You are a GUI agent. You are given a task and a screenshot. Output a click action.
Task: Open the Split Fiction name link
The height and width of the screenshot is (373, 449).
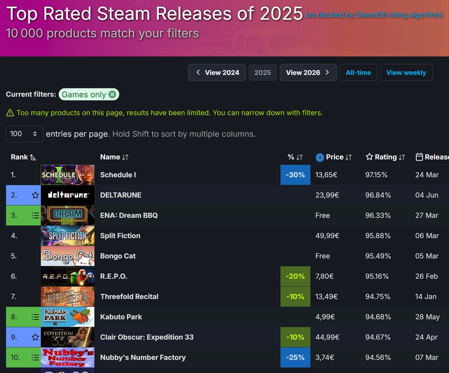coord(120,235)
